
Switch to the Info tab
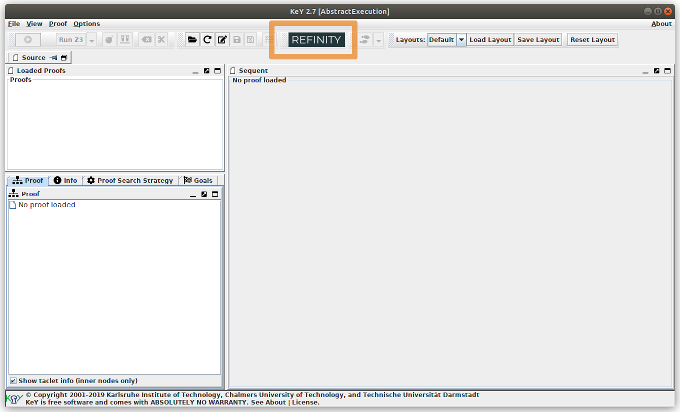point(65,181)
